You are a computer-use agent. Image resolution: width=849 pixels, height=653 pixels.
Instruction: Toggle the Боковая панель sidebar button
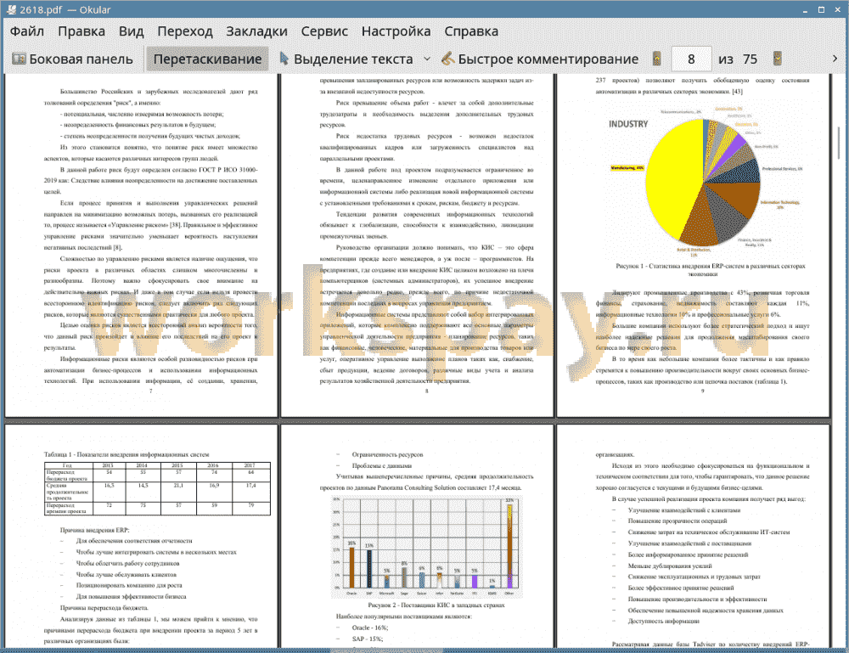point(72,59)
